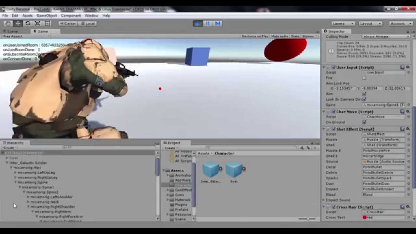Open object picker for Muzzle field
Image resolution: width=416 pixels, height=234 pixels.
pos(409,140)
